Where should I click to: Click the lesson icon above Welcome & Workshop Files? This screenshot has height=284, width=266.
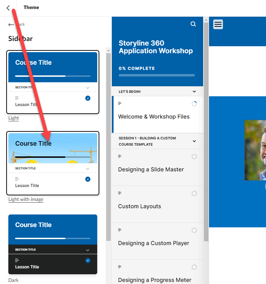(x=119, y=103)
